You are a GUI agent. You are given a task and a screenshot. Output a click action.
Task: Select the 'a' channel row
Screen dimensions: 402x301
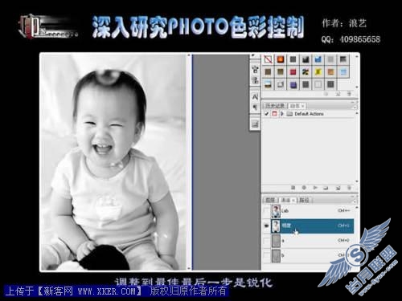pos(312,241)
